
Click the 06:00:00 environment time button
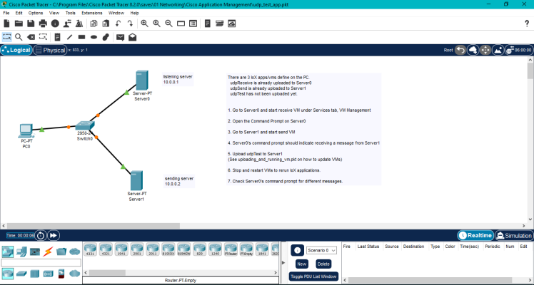coord(518,50)
